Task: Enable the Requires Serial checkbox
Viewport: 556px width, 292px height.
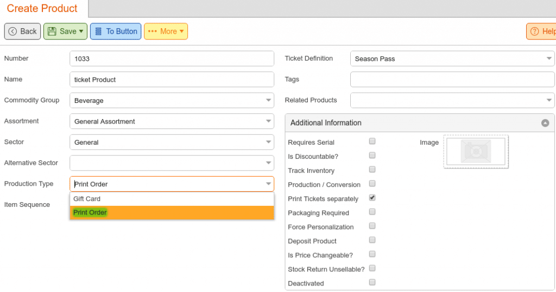Action: (372, 141)
